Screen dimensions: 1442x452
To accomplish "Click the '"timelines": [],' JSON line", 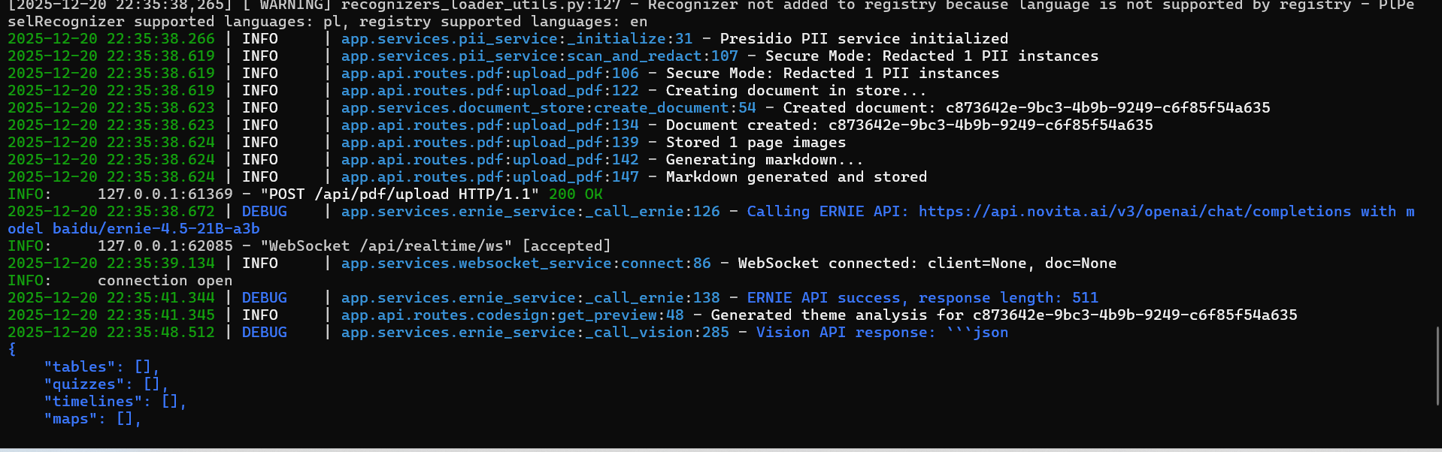I will click(x=115, y=401).
